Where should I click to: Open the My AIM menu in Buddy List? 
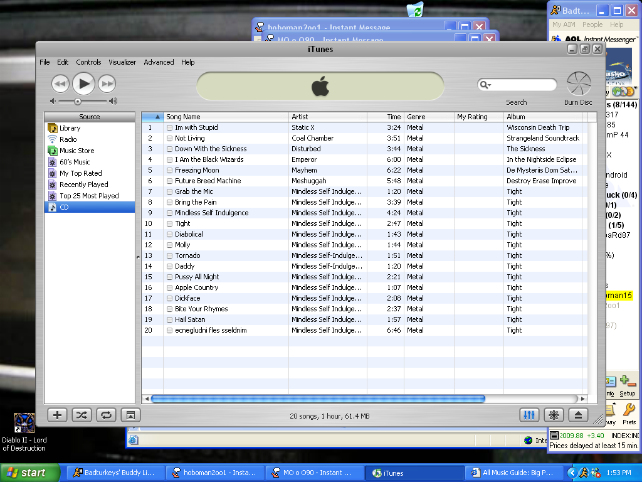(x=564, y=24)
